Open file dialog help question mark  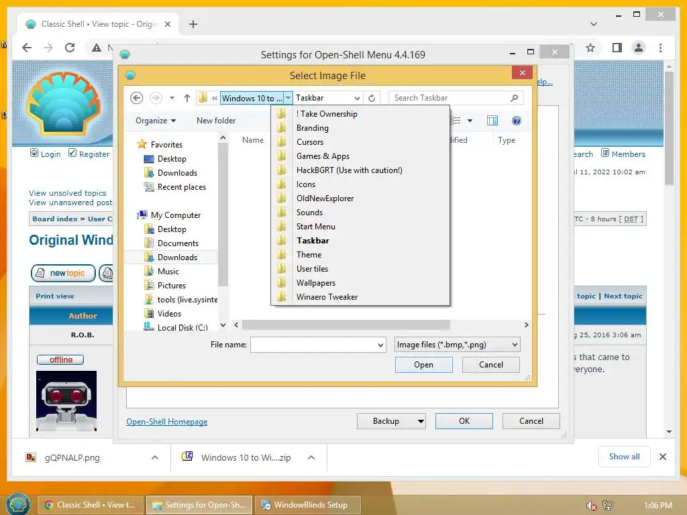[517, 121]
